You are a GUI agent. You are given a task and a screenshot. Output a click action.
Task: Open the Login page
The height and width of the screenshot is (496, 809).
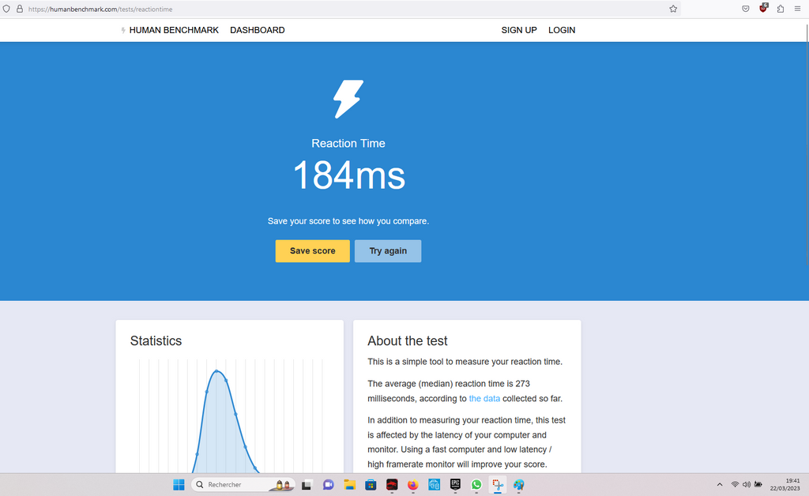click(x=562, y=30)
